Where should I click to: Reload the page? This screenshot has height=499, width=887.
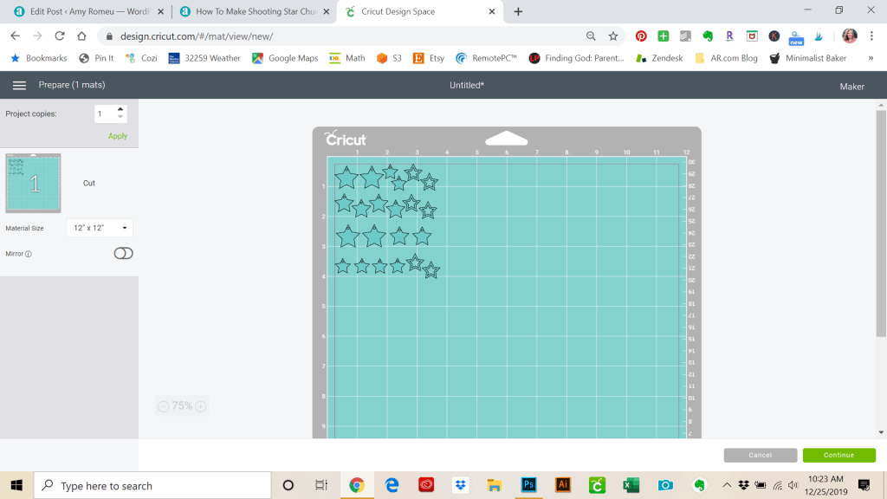60,36
